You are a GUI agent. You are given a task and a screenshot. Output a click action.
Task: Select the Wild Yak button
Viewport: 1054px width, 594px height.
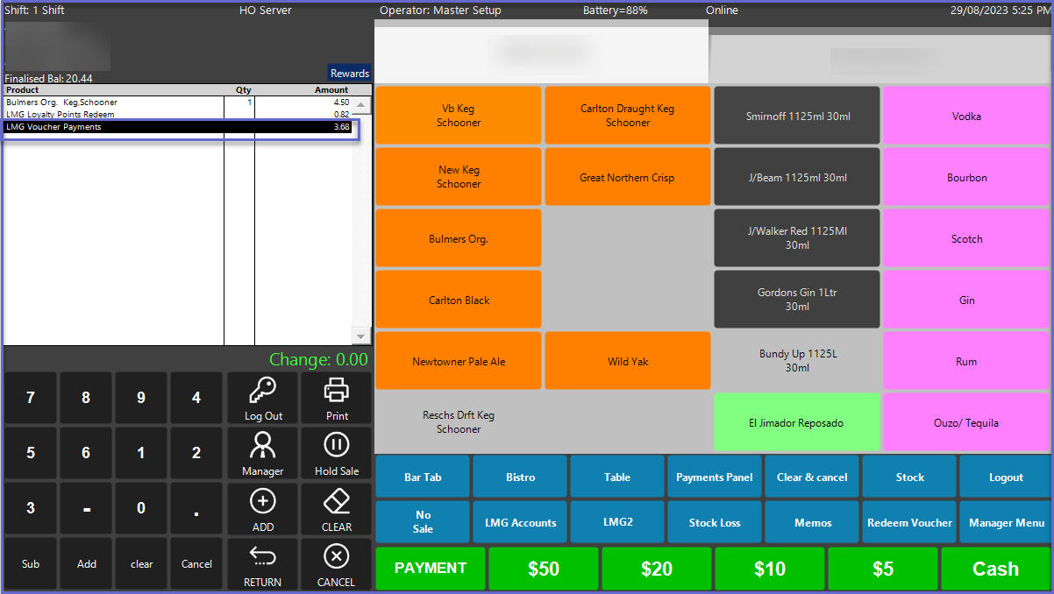click(x=628, y=361)
